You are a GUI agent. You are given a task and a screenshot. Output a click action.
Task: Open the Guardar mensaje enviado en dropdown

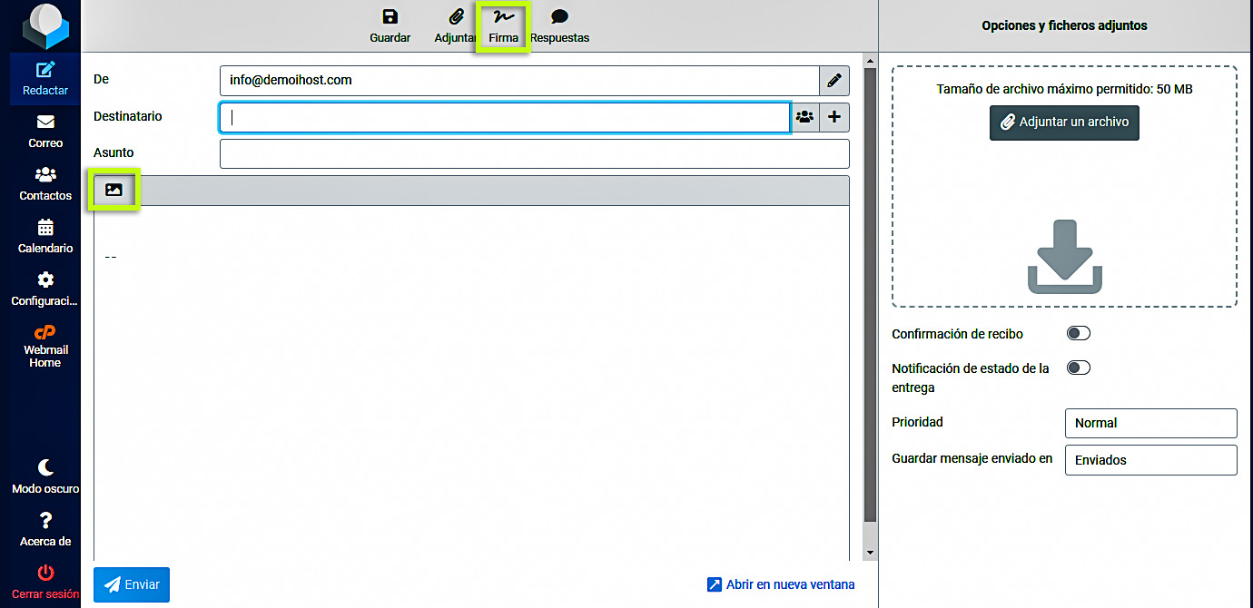[x=1149, y=460]
